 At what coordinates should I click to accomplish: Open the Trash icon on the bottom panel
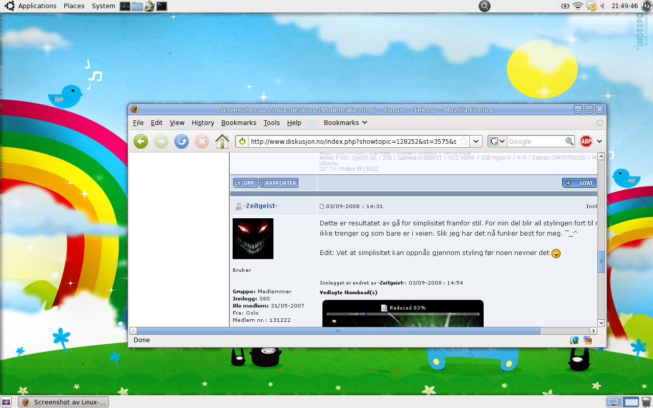point(646,402)
